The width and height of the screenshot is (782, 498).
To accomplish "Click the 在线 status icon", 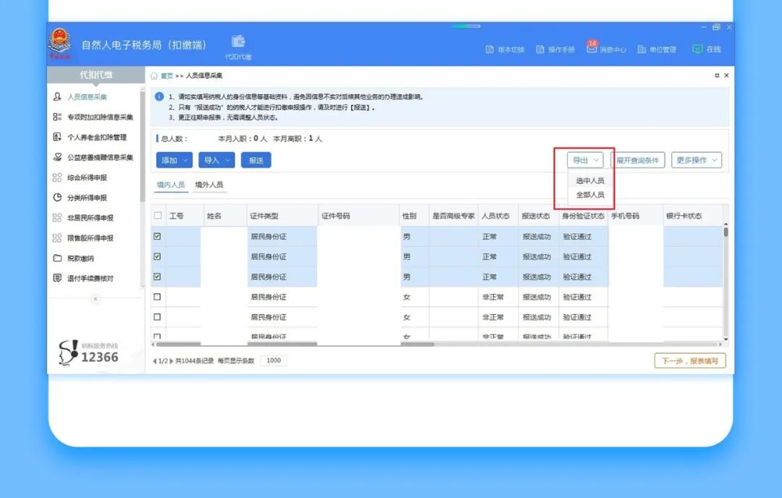I will pyautogui.click(x=697, y=49).
